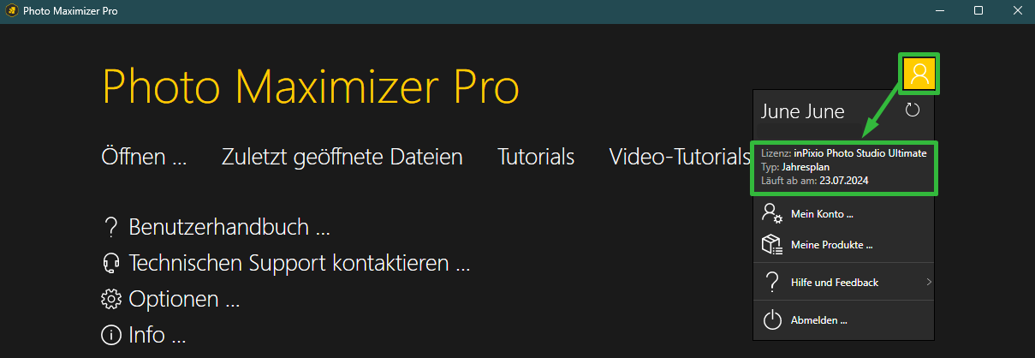The height and width of the screenshot is (358, 1035).
Task: Click the power icon beside Abmelden
Action: coord(772,320)
